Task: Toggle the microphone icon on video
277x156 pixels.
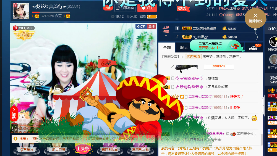Action: coord(14,129)
